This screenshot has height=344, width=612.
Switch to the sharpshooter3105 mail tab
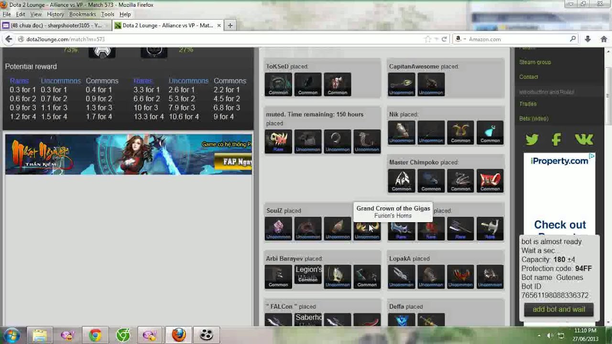(x=56, y=25)
